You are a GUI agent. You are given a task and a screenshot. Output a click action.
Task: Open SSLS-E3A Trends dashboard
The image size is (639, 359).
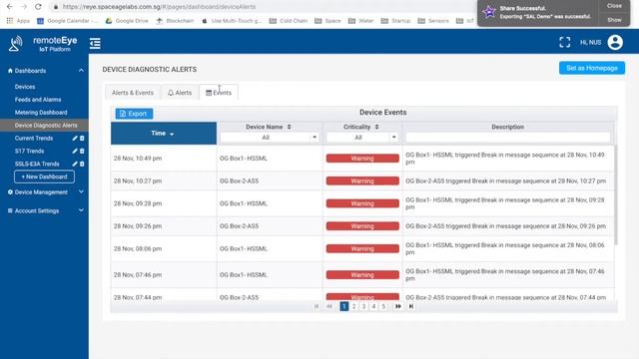pyautogui.click(x=37, y=164)
